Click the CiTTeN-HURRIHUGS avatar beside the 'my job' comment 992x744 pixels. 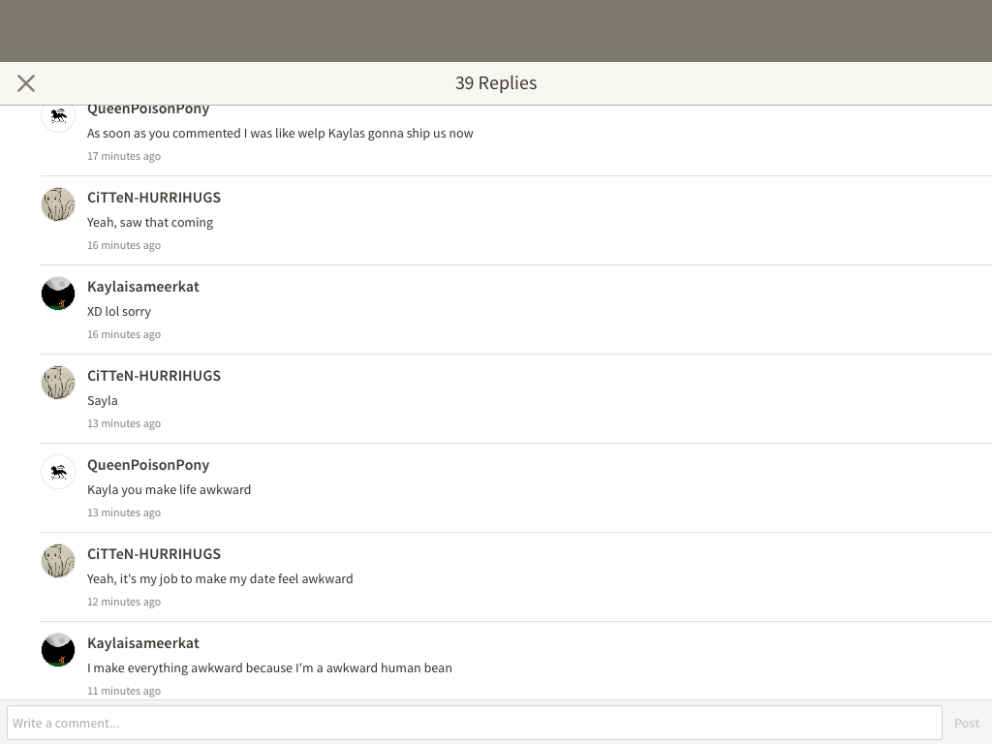click(x=58, y=561)
